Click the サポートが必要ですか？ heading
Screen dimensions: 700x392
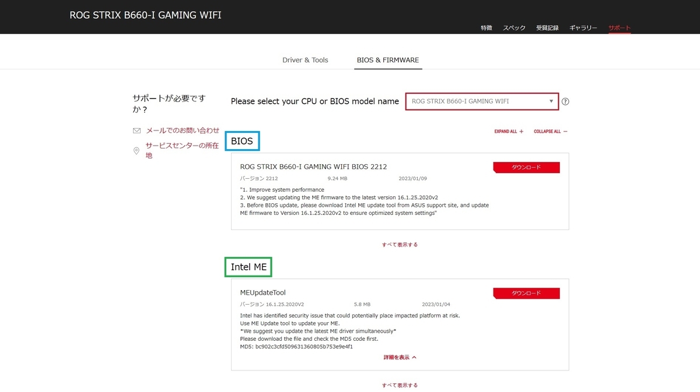click(169, 104)
